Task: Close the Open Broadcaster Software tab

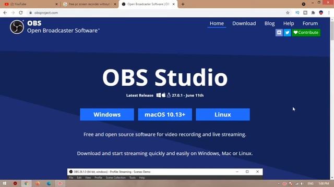Action: [174, 4]
